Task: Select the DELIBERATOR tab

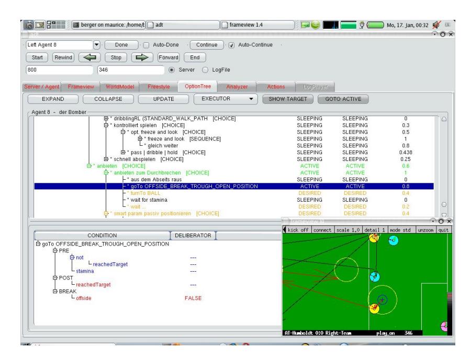Action: tap(193, 236)
